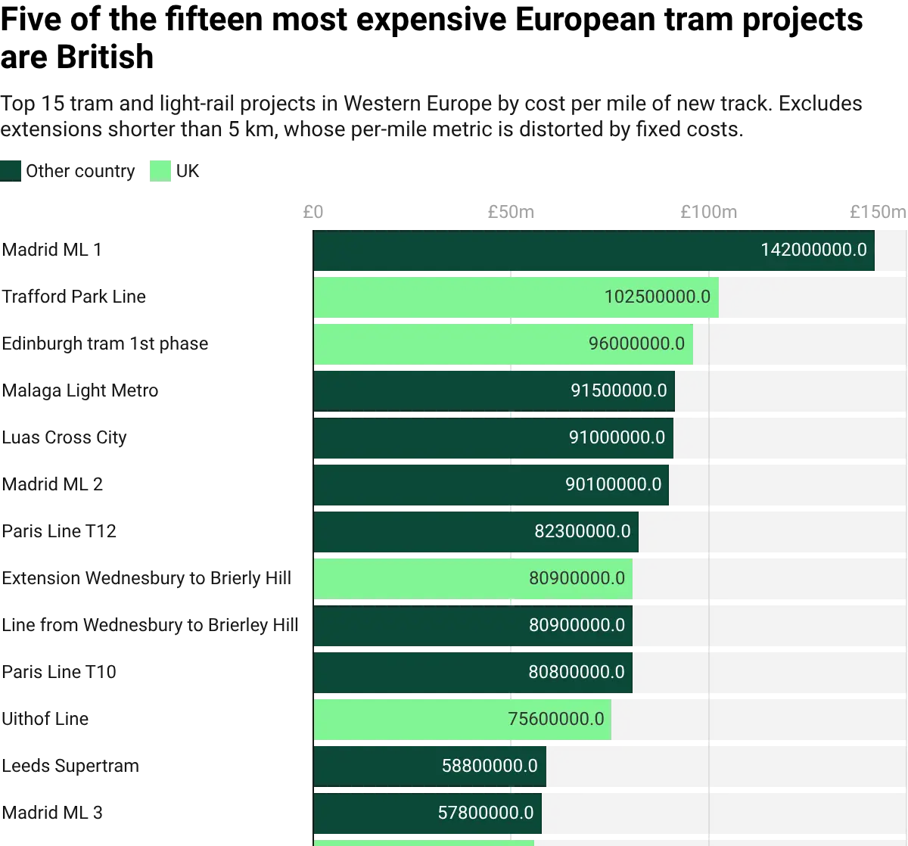This screenshot has width=908, height=846.
Task: Click the 'Edinburgh tram 1st phase' label
Action: (105, 344)
